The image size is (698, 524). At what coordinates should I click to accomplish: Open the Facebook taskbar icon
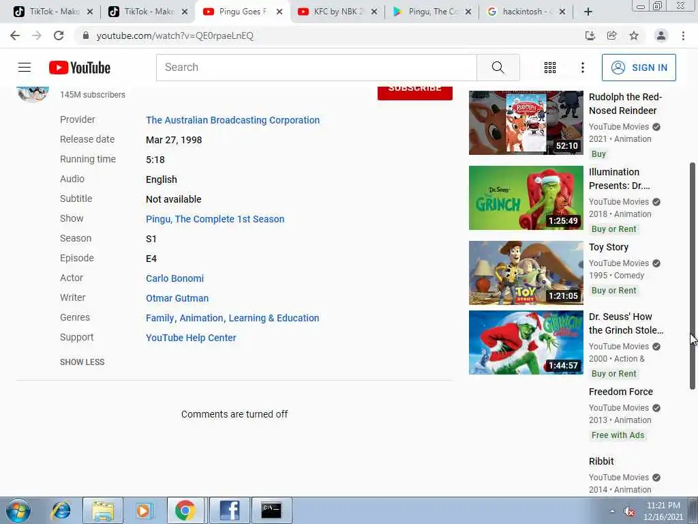(x=229, y=510)
